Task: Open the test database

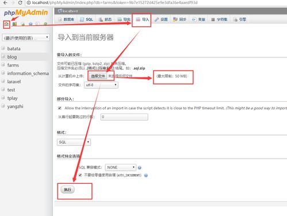Action: pos(11,90)
